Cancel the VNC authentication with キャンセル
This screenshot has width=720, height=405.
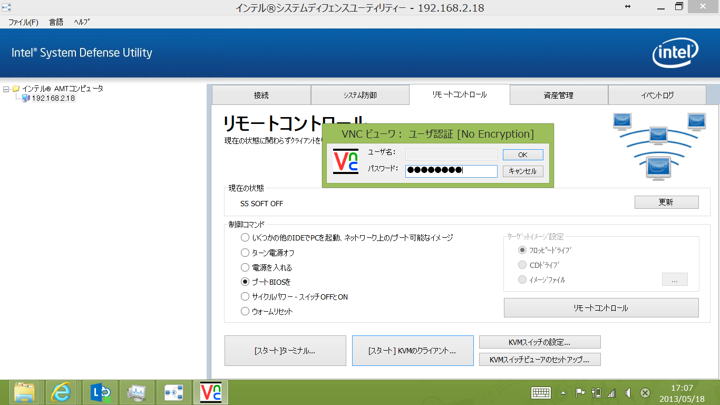coord(523,171)
